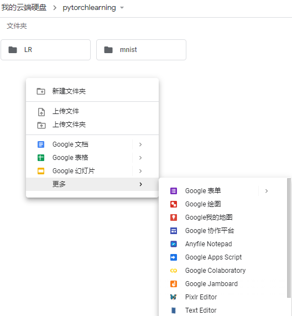Click the LR folder icon
Image resolution: width=292 pixels, height=316 pixels.
(13, 50)
